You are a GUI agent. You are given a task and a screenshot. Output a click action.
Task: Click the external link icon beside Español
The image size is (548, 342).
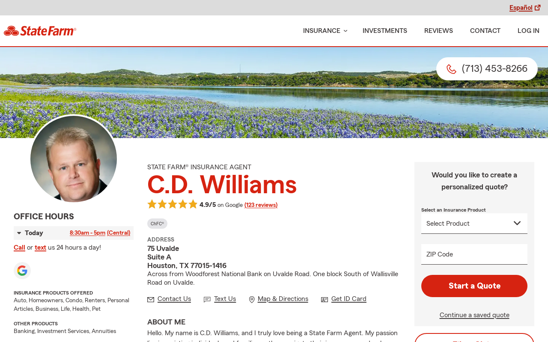538,8
